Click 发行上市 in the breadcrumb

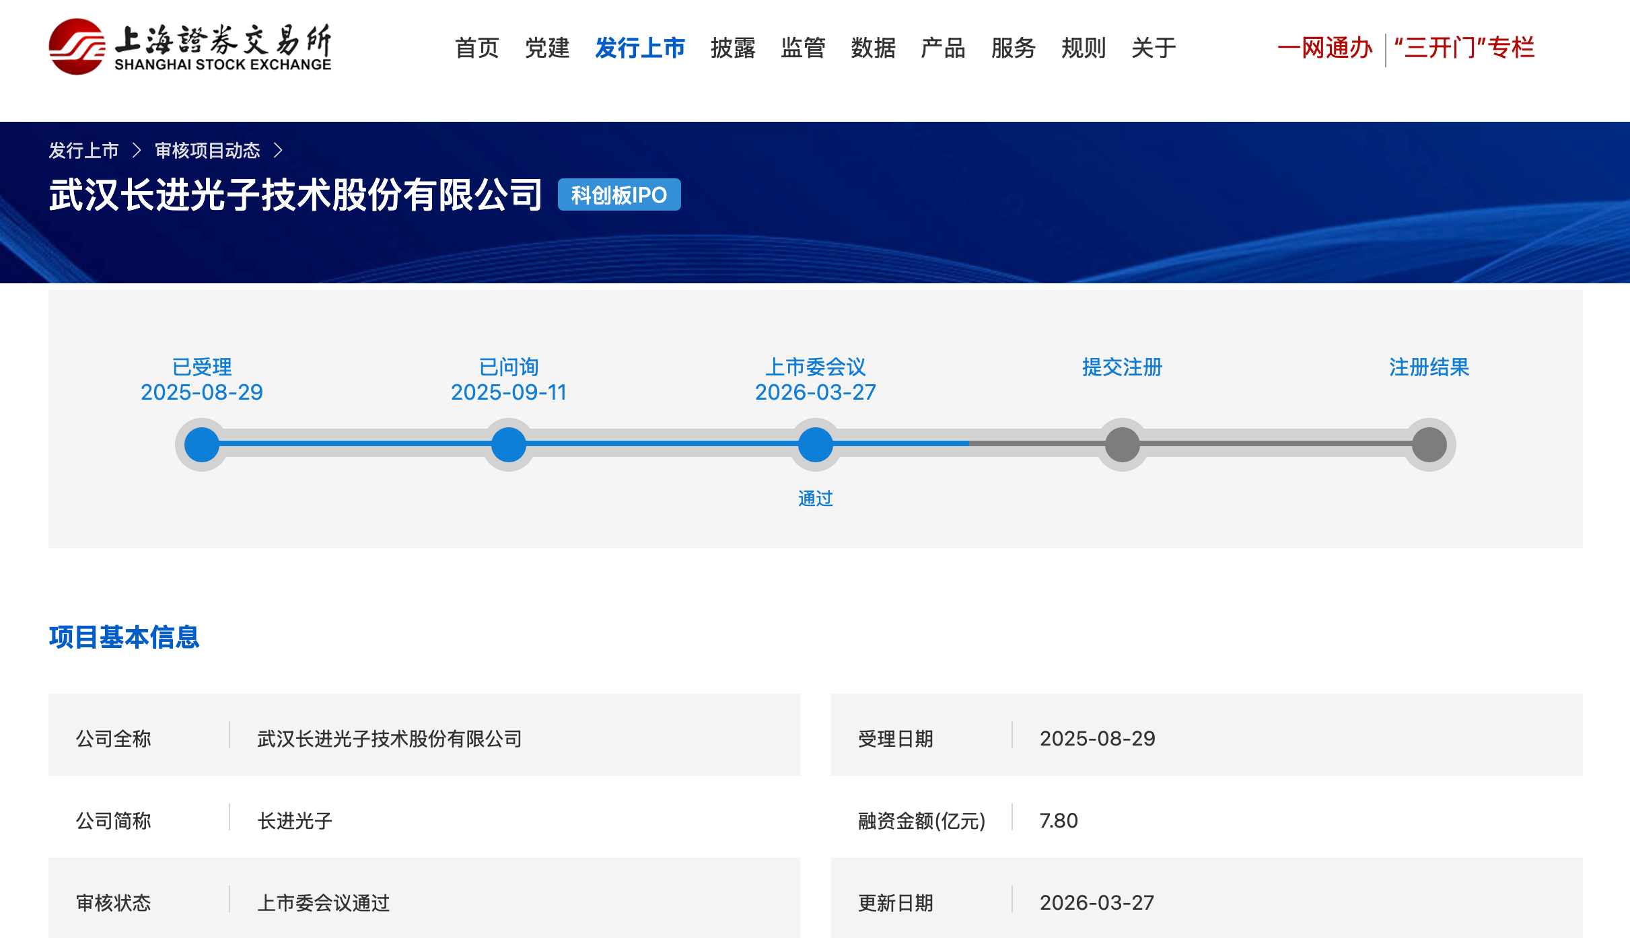point(83,150)
